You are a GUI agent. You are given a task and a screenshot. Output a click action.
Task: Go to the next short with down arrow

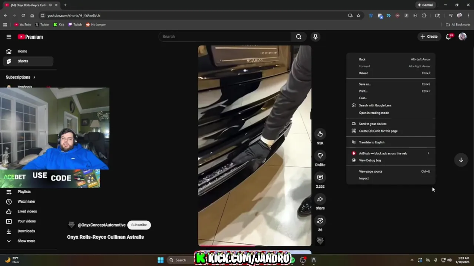click(461, 160)
